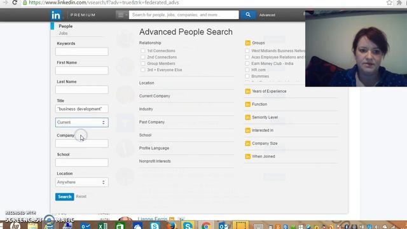Screen dimensions: 407x229
Task: Open the Location Anywhere dropdown
Action: [82, 183]
